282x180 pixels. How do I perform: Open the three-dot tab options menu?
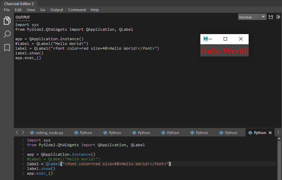[x=278, y=133]
